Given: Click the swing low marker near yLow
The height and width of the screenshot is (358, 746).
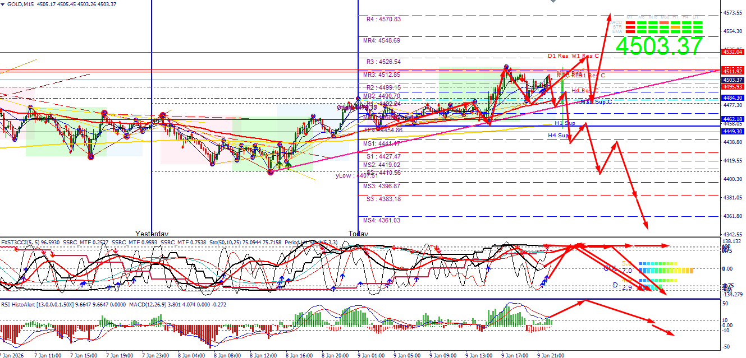Looking at the screenshot, I should click(x=271, y=172).
